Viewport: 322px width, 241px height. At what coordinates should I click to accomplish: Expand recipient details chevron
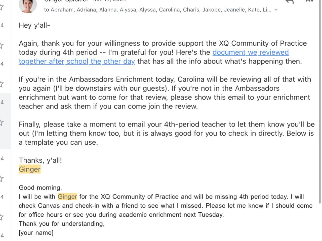(276, 10)
